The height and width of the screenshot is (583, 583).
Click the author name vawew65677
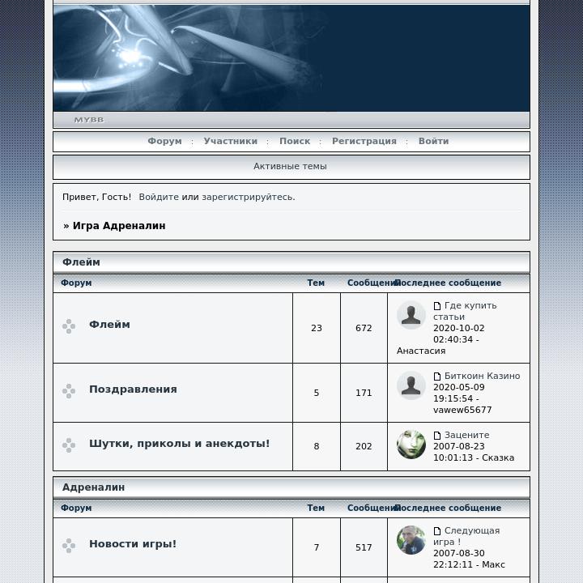pos(462,410)
